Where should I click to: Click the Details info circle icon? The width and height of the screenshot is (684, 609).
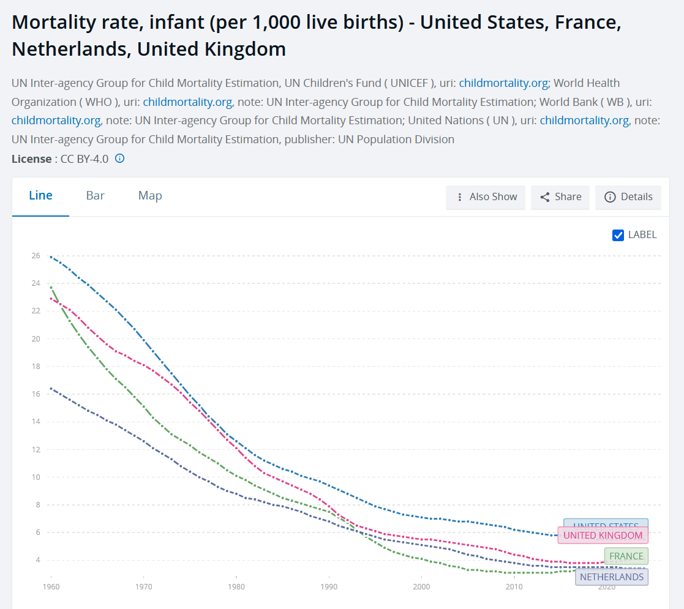click(610, 197)
